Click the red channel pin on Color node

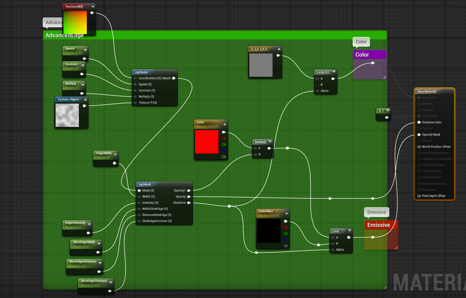pyautogui.click(x=224, y=138)
